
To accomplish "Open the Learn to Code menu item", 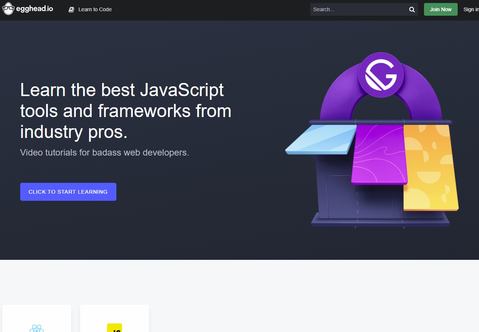I will (x=90, y=9).
